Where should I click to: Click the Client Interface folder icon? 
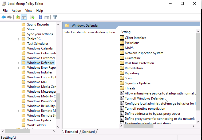click(122, 38)
